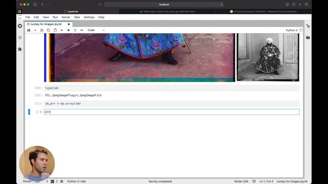
Task: Open the right sidebar folder icon
Action: click(x=308, y=37)
